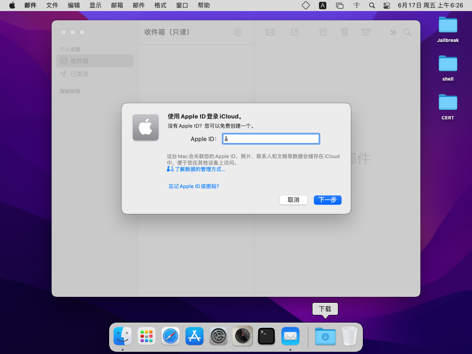Click the Wi-Fi status menu bar icon
The height and width of the screenshot is (354, 472).
pyautogui.click(x=356, y=6)
